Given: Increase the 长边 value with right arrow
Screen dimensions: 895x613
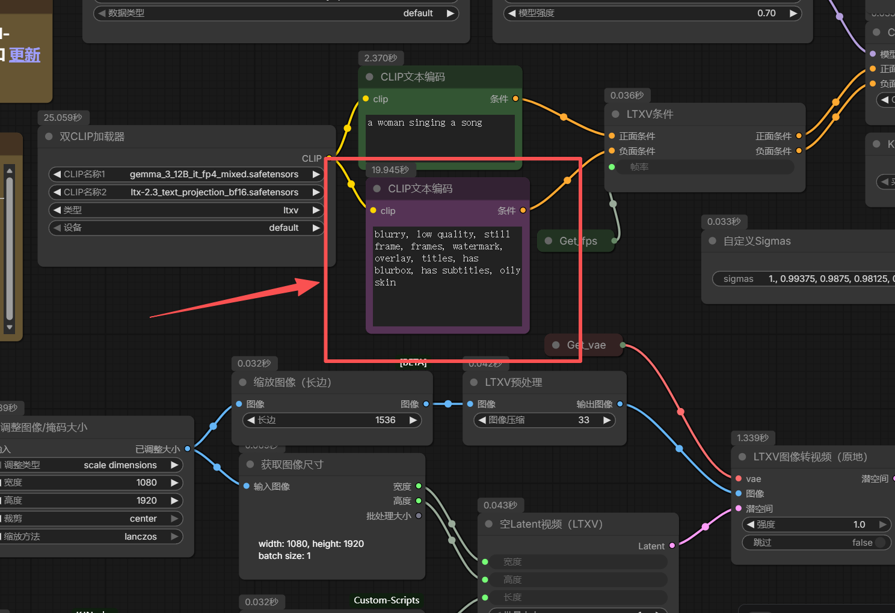Looking at the screenshot, I should [413, 420].
